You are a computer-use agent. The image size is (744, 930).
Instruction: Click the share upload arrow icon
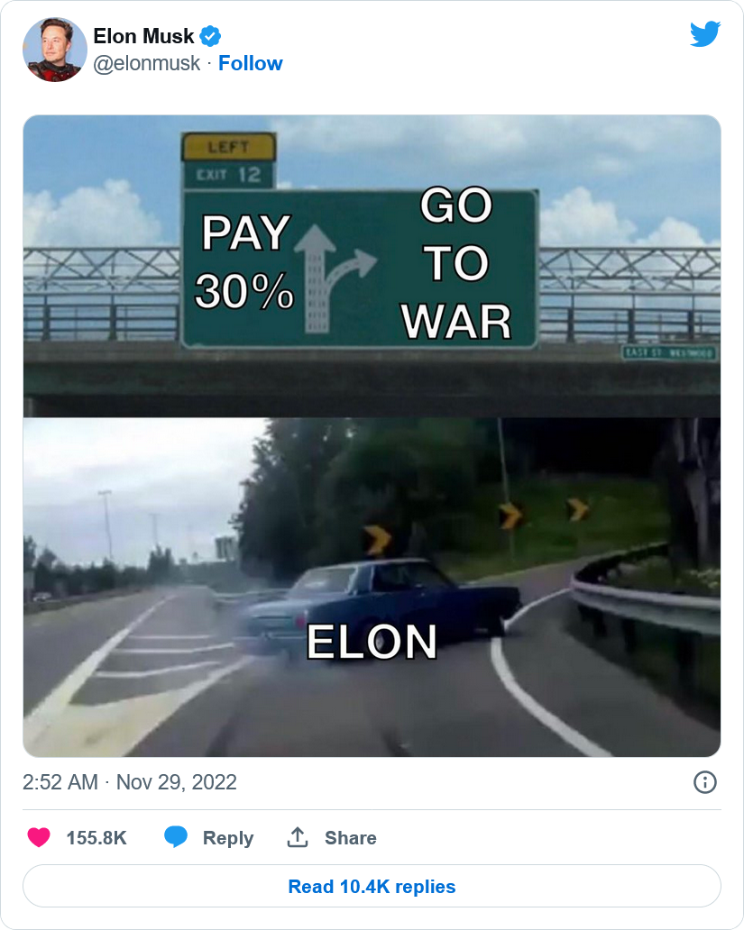click(x=298, y=837)
